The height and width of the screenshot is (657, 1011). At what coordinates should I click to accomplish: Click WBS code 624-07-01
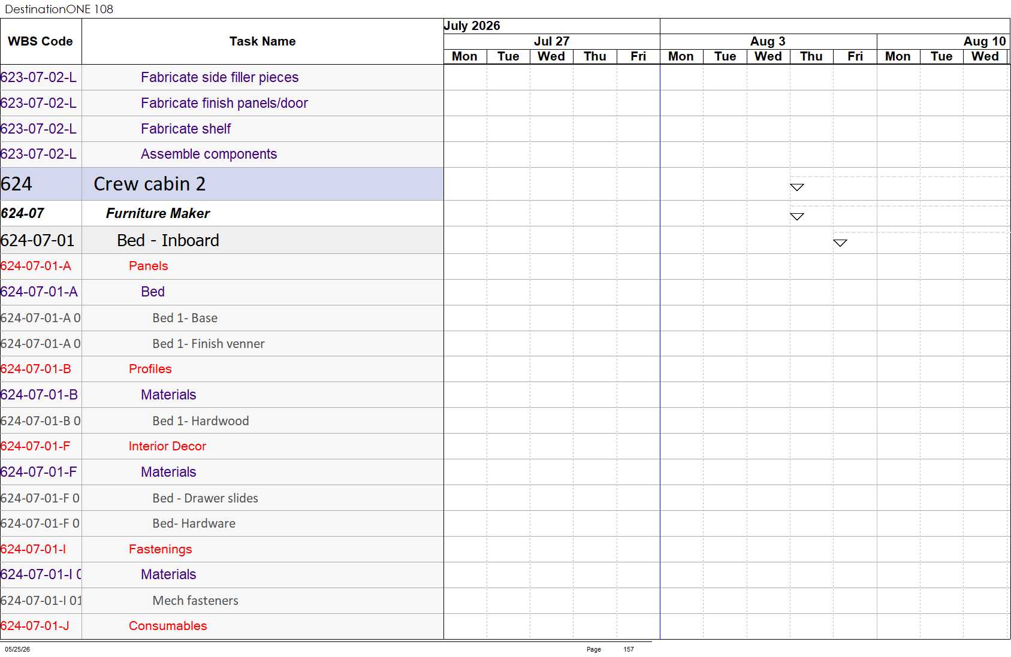click(x=37, y=240)
